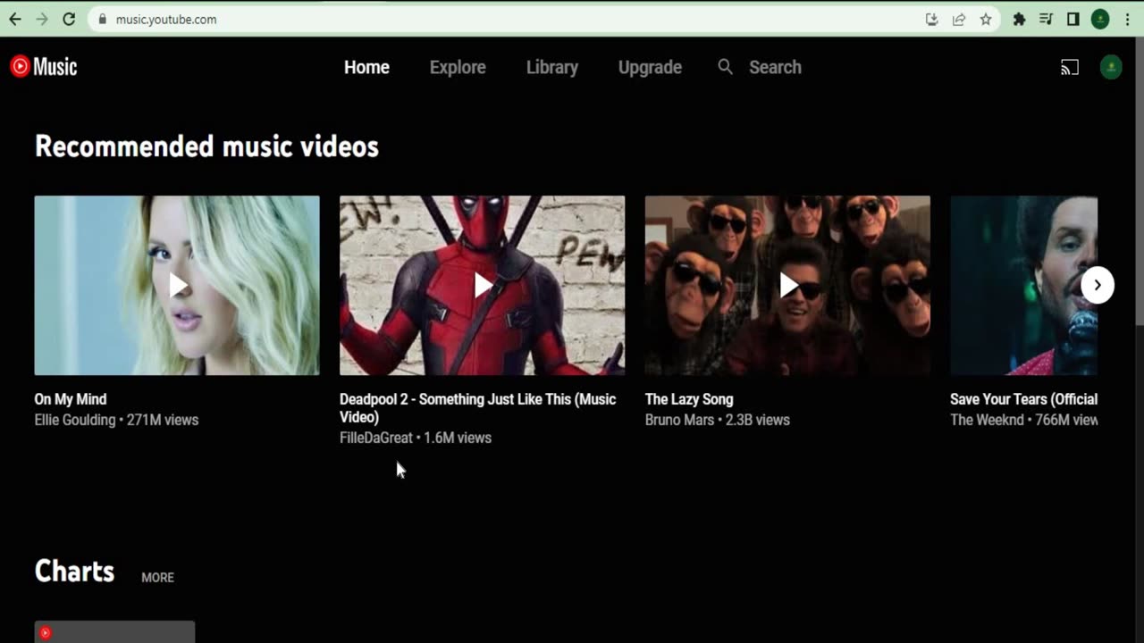The width and height of the screenshot is (1144, 643).
Task: Click the Charts section heading
Action: (x=74, y=572)
